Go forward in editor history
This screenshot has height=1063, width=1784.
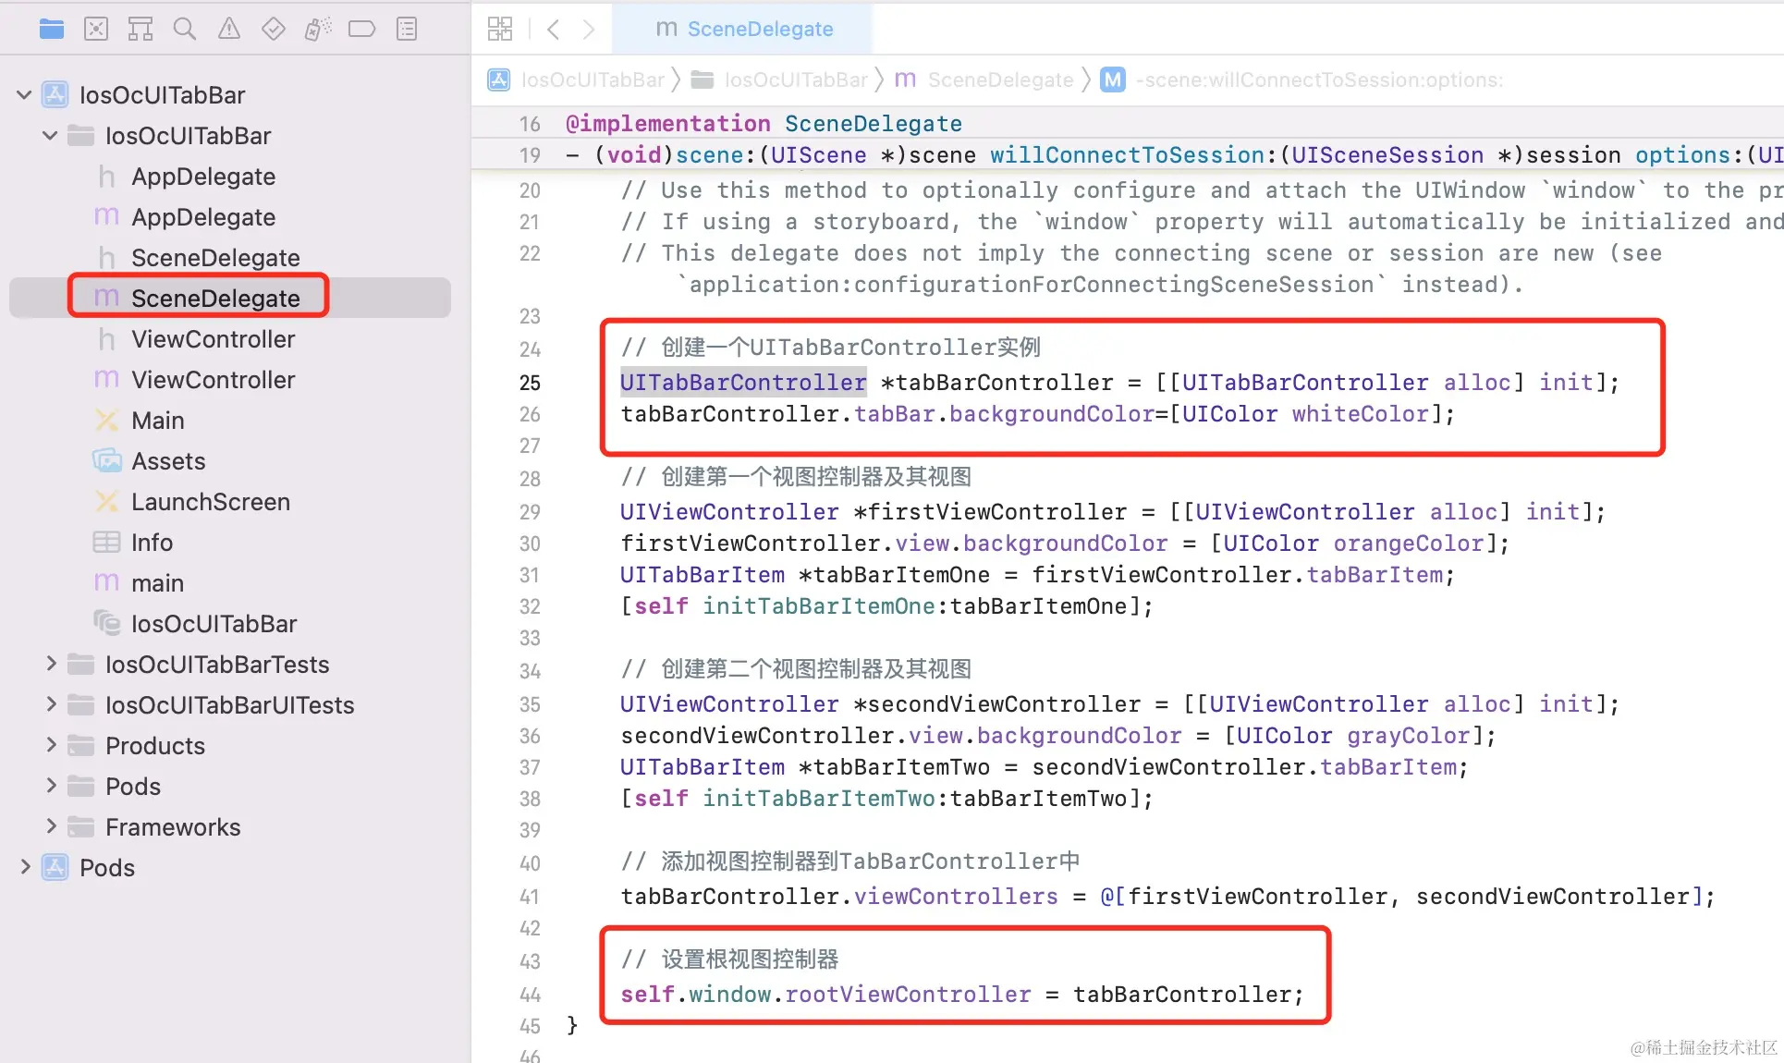click(589, 30)
